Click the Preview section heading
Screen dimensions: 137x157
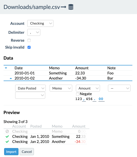[12, 113]
